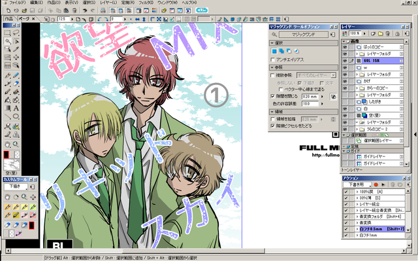
Task: Switch to the 作品 tab
Action: pyautogui.click(x=8, y=19)
